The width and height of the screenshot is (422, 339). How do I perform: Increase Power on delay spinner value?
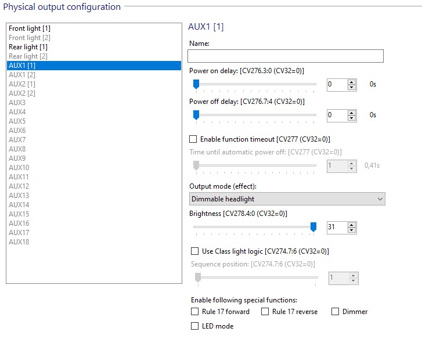tap(352, 82)
